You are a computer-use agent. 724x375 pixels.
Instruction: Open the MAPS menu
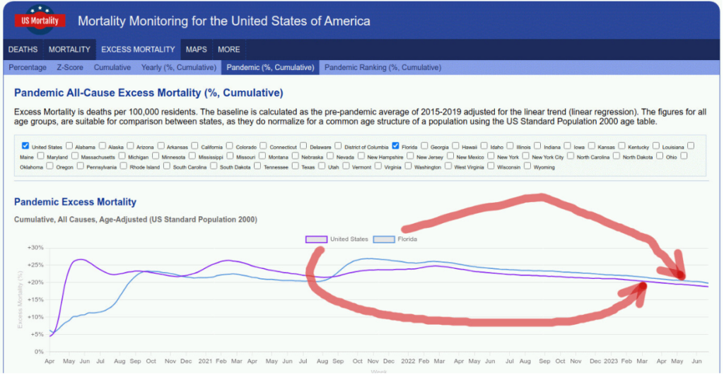[x=196, y=49]
